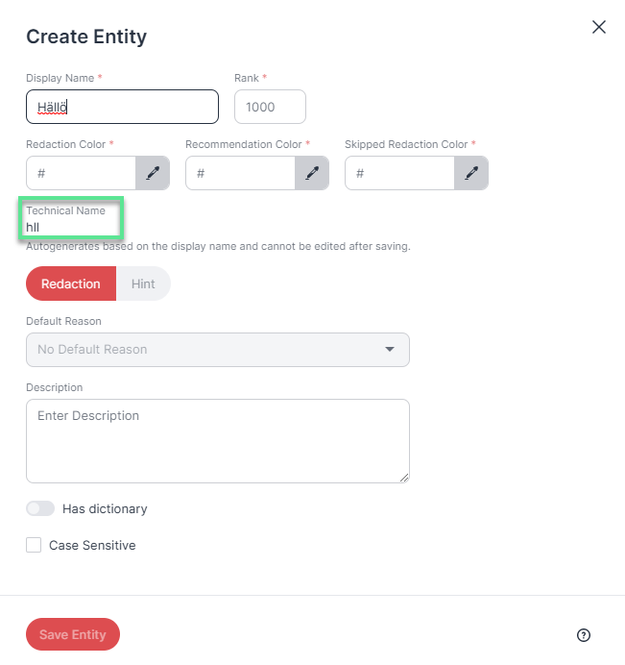Click the Redaction Color hex input
This screenshot has height=665, width=625.
coord(81,173)
